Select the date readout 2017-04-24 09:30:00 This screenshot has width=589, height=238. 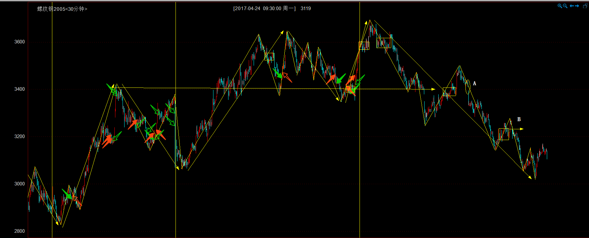pyautogui.click(x=258, y=8)
